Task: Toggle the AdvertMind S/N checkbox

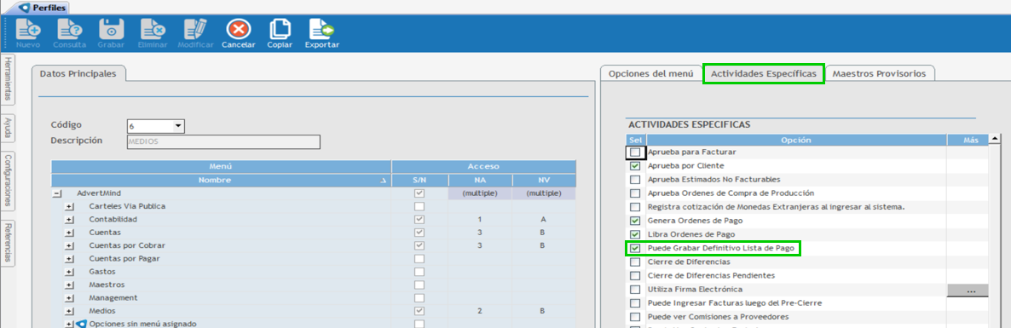Action: click(419, 193)
